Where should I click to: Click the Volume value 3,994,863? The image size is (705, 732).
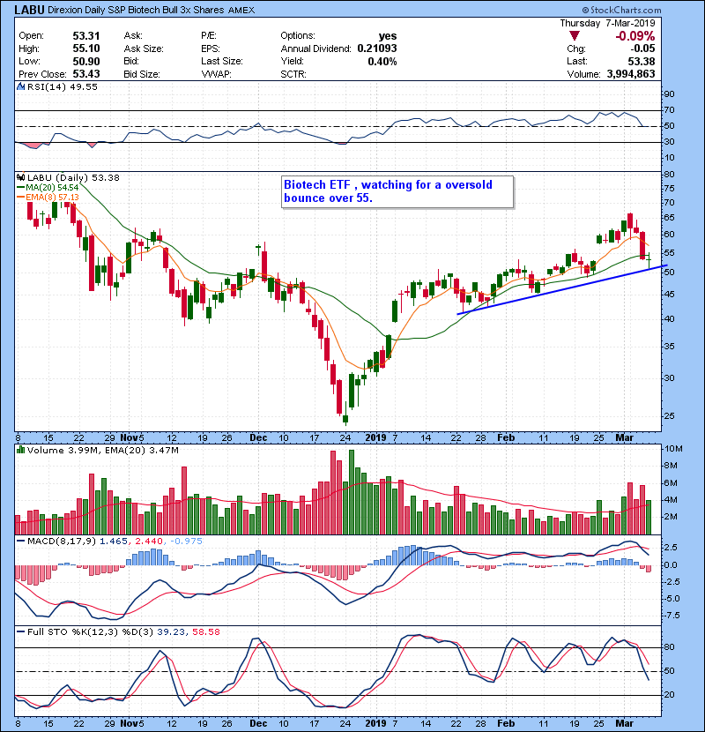[x=631, y=74]
